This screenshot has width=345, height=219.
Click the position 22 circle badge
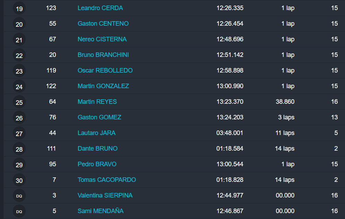pos(19,55)
